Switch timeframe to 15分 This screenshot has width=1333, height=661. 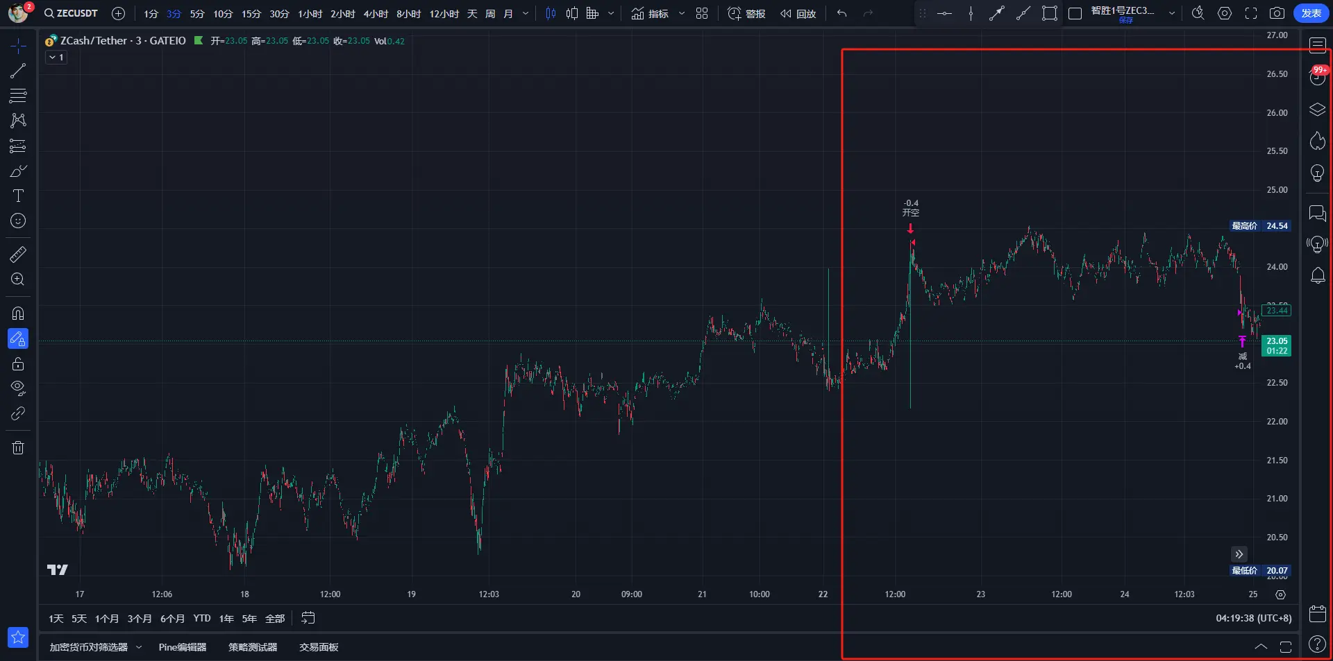251,14
